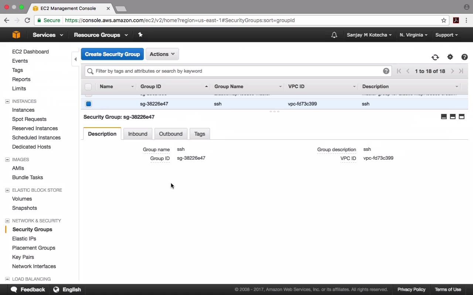Click the search filter help icon
473x295 pixels.
(386, 71)
